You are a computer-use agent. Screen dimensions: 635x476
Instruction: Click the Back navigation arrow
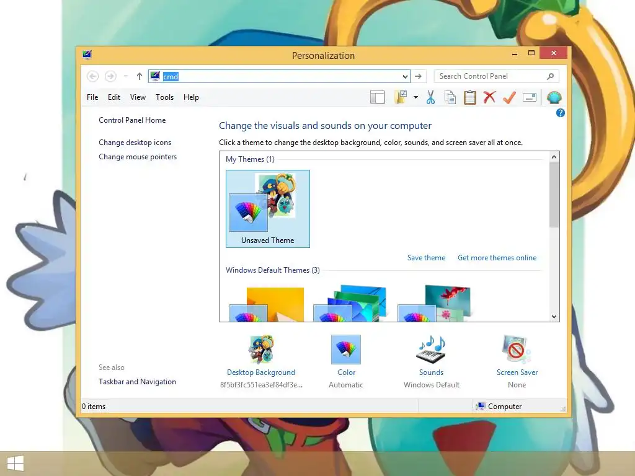click(x=93, y=76)
